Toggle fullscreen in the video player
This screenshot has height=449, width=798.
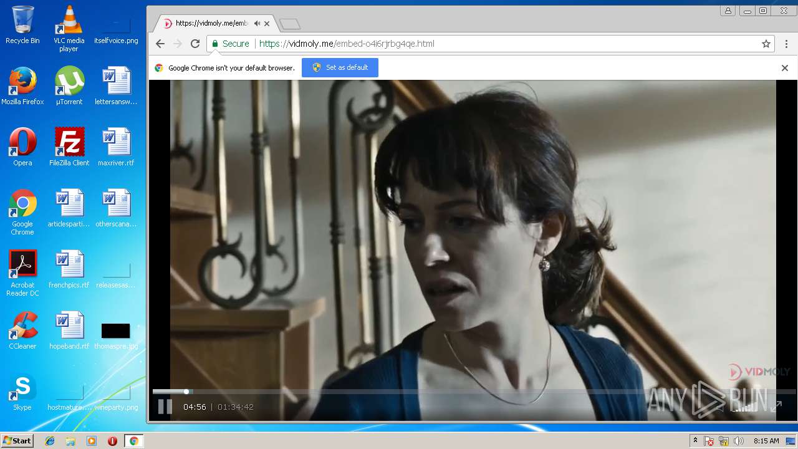tap(776, 407)
